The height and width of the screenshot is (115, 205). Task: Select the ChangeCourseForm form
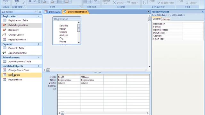[19, 70]
